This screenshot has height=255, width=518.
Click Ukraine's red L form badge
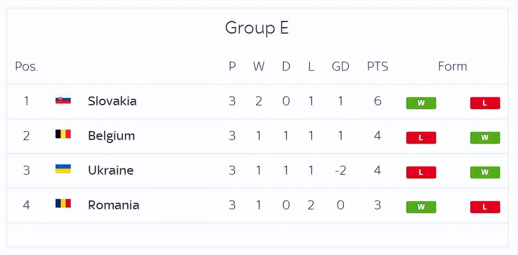pos(421,172)
